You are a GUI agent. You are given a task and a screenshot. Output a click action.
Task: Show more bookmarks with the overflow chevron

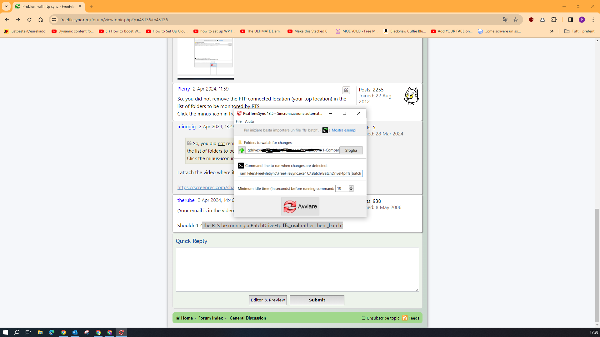[x=552, y=31]
